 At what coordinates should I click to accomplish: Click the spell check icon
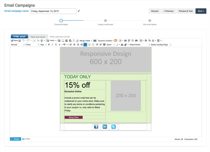pyautogui.click(x=129, y=40)
